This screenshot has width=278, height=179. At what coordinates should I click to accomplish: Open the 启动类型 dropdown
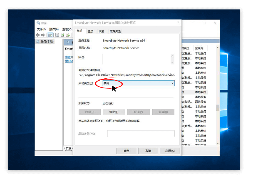click(172, 83)
